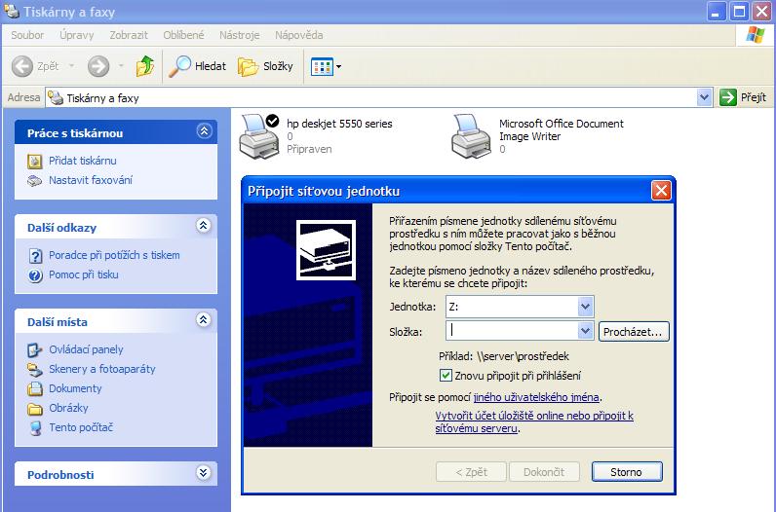Screen dimensions: 776x512
Task: Click the Up folder toolbar icon
Action: [x=145, y=66]
